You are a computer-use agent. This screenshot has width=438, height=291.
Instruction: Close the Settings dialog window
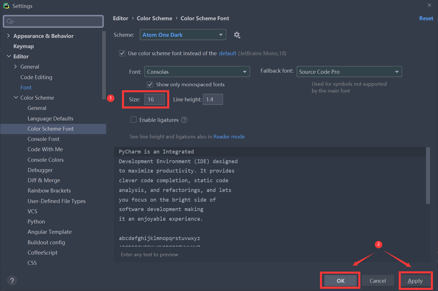[x=429, y=5]
